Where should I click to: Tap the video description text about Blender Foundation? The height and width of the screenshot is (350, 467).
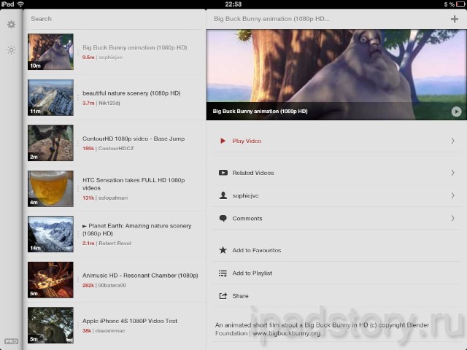pyautogui.click(x=322, y=329)
